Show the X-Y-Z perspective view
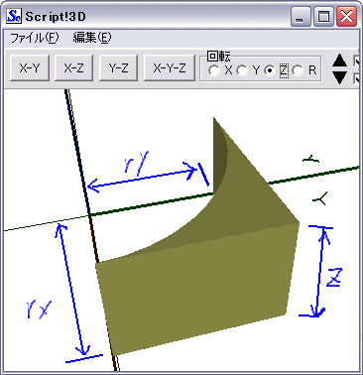 point(170,68)
